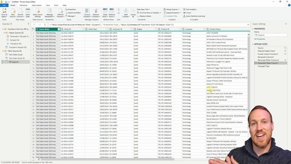Click Text Analytics in AI Insights
291x164 pixels.
190,9
